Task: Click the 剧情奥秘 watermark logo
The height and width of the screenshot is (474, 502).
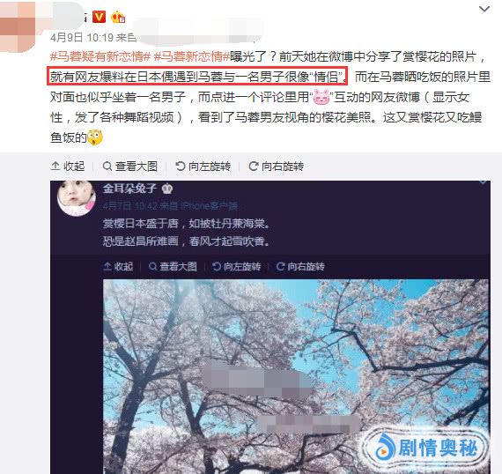Action: click(x=427, y=448)
